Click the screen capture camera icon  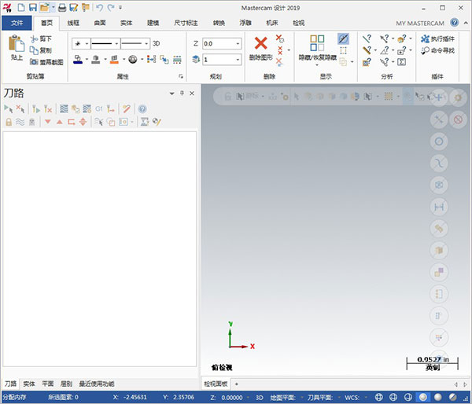point(34,62)
